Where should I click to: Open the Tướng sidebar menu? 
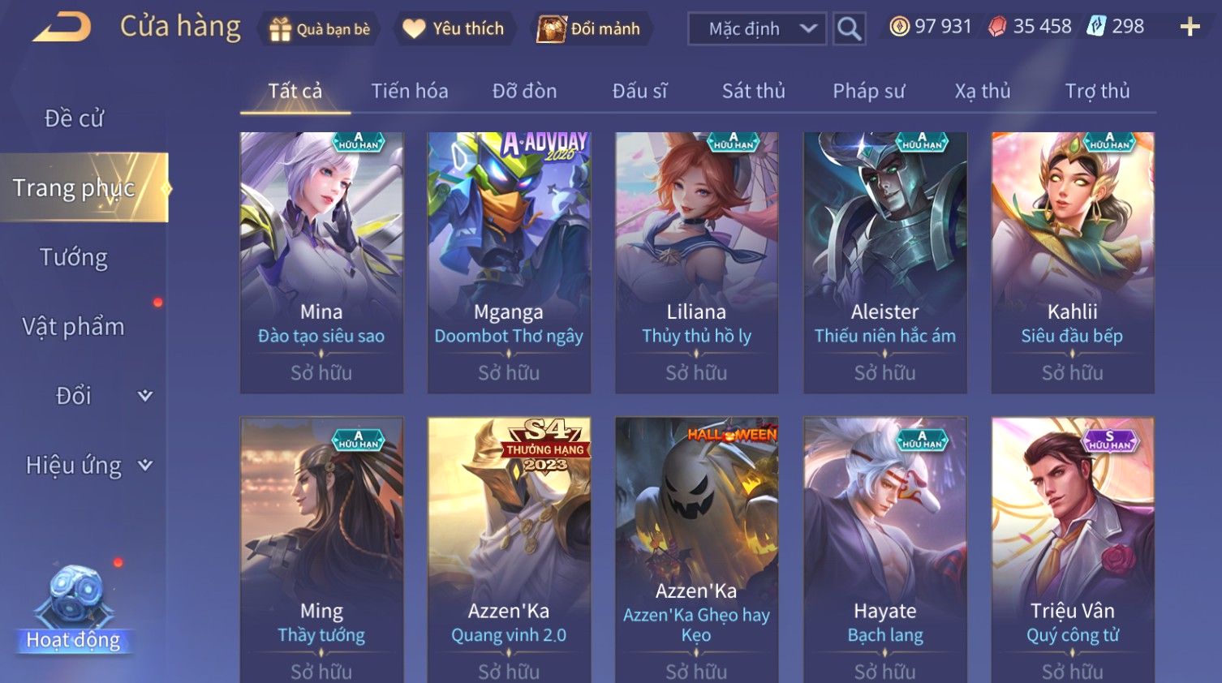pos(74,258)
